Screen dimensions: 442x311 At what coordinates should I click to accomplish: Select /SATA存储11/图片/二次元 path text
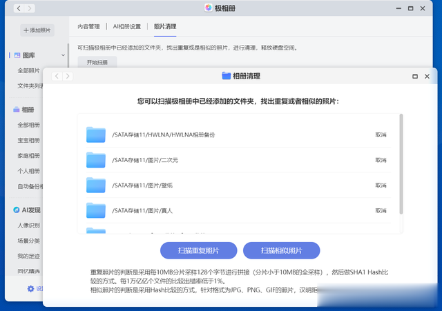coord(145,160)
